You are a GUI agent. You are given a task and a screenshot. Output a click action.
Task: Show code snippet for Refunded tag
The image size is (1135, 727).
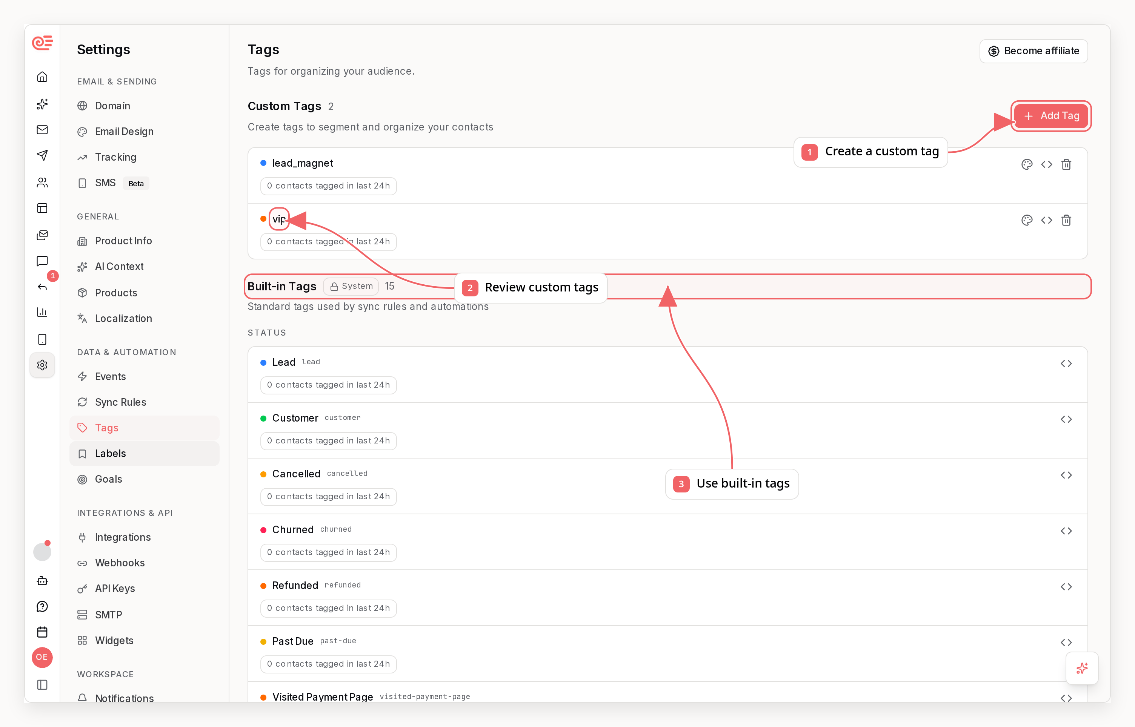1066,586
